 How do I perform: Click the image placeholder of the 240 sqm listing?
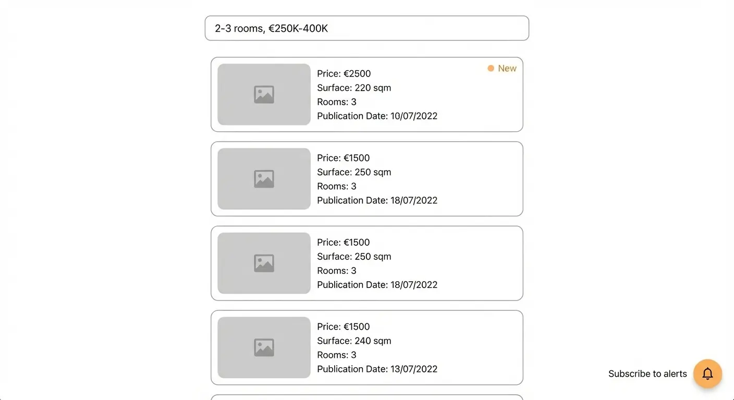point(263,347)
